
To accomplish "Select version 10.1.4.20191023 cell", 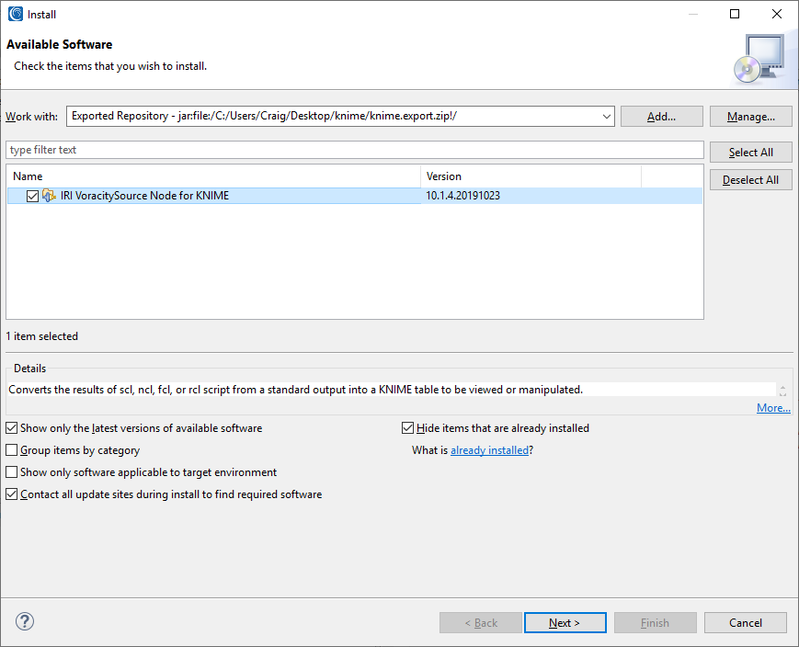I will click(x=462, y=196).
